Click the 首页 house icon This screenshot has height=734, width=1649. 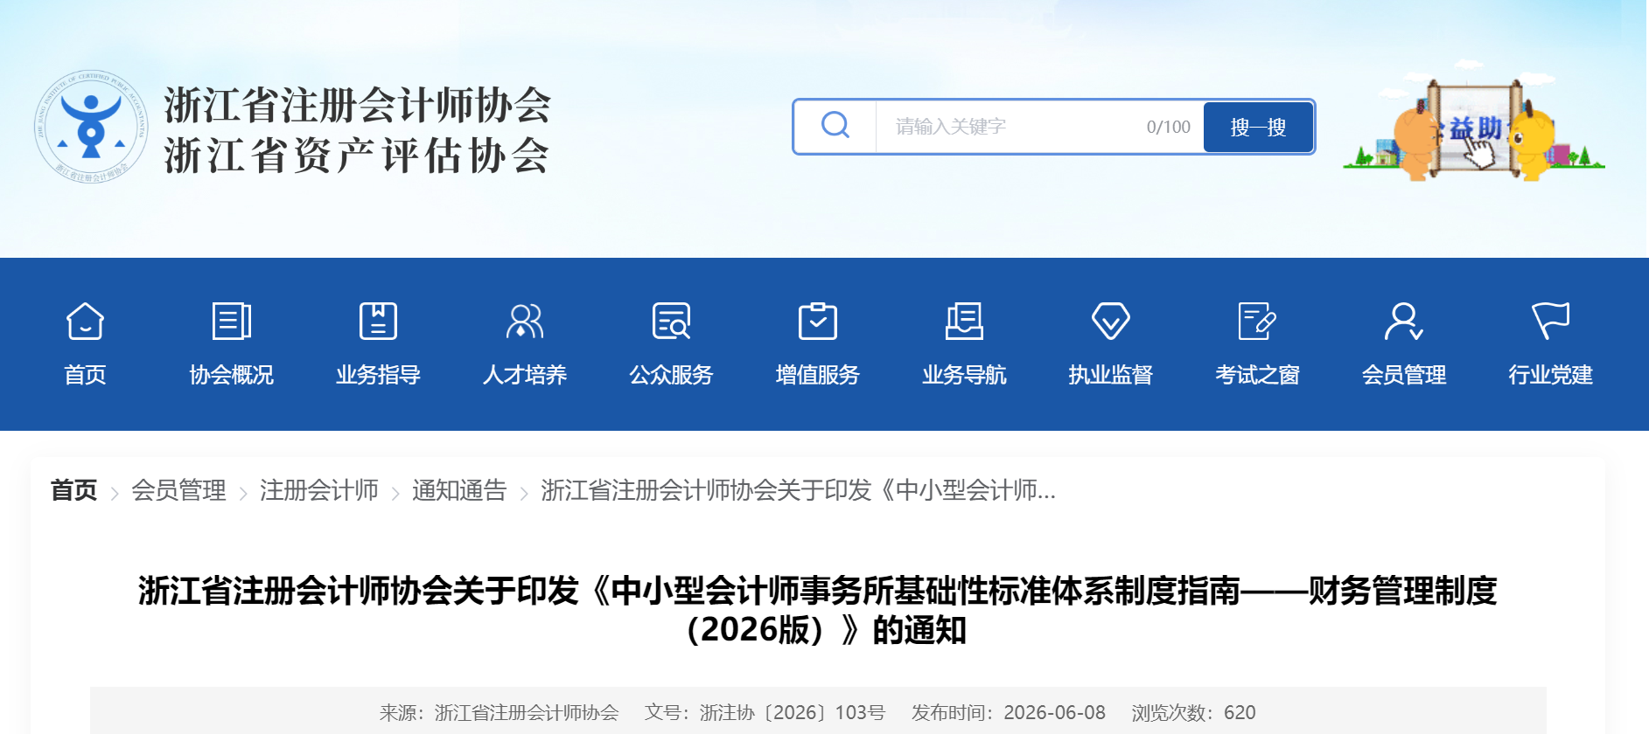point(85,321)
